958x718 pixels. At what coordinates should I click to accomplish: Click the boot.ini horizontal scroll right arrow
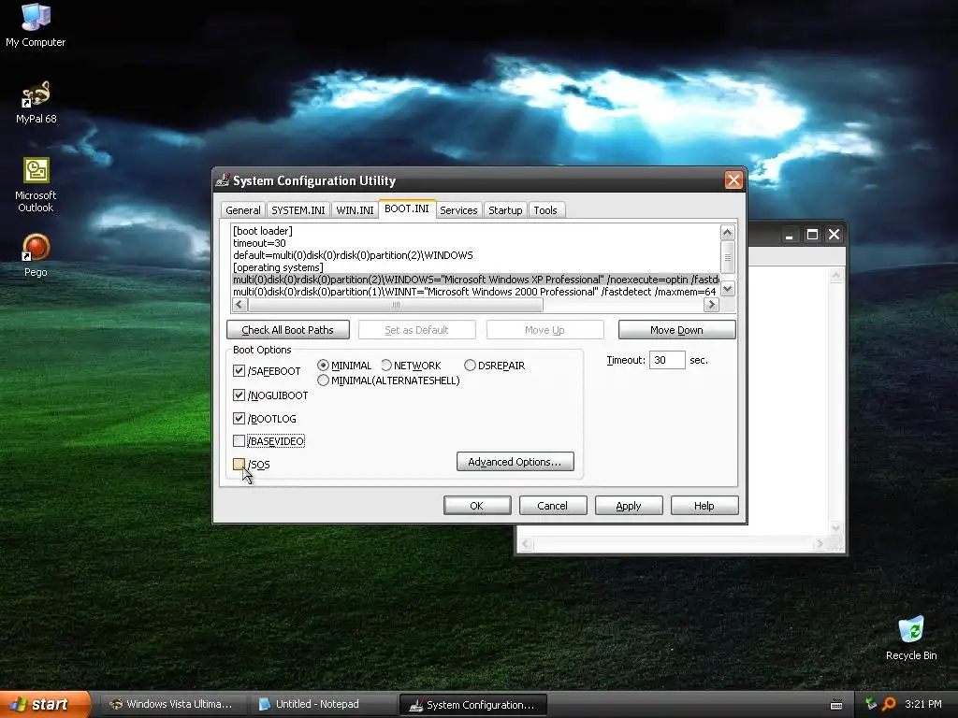coord(711,304)
